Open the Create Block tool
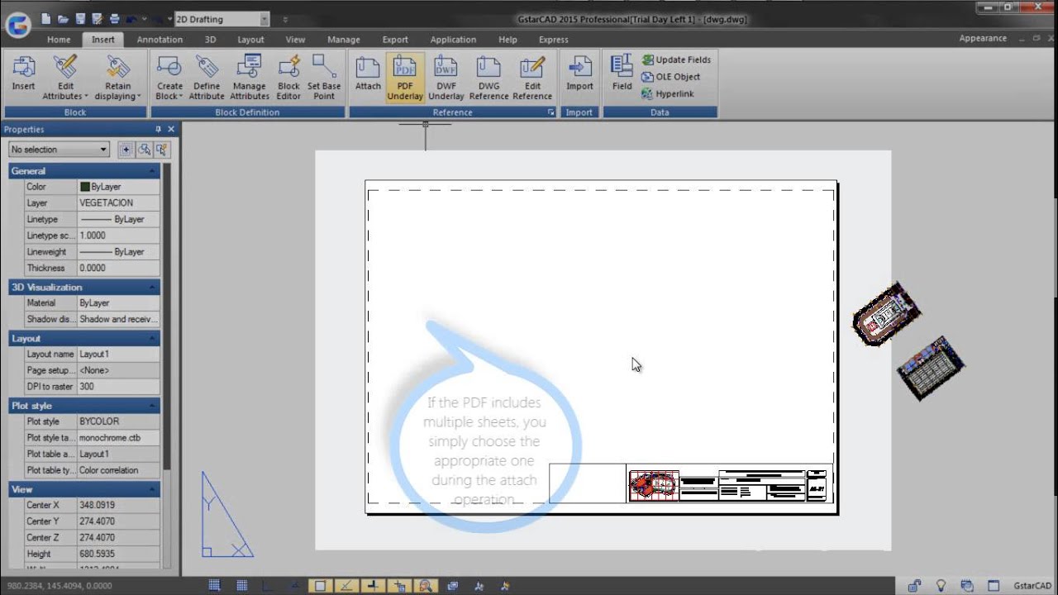Screen dimensions: 1058x595 [x=169, y=78]
